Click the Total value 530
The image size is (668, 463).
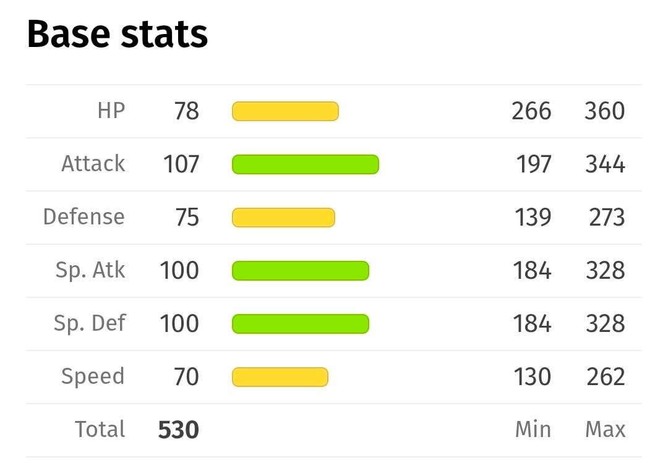coord(178,430)
